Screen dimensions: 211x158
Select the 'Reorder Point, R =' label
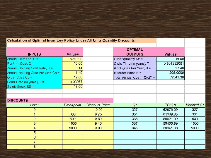click(x=135, y=73)
